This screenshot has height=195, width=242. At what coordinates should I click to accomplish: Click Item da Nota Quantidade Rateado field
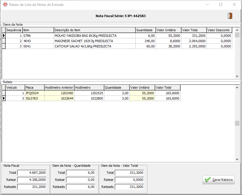click(81, 187)
